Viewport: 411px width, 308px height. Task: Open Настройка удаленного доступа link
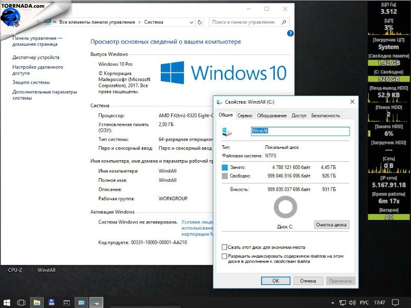click(x=38, y=70)
